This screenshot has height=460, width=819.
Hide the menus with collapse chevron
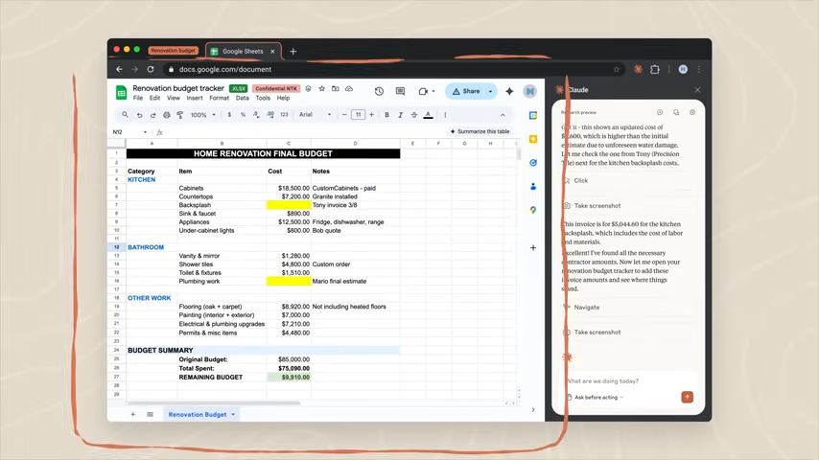(x=503, y=115)
